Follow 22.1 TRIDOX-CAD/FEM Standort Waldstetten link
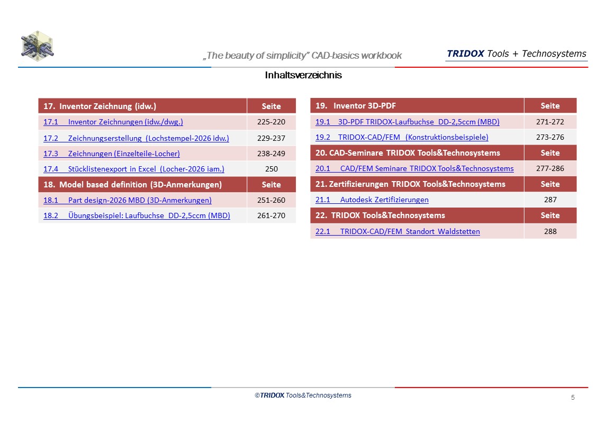This screenshot has width=606, height=432. 397,231
